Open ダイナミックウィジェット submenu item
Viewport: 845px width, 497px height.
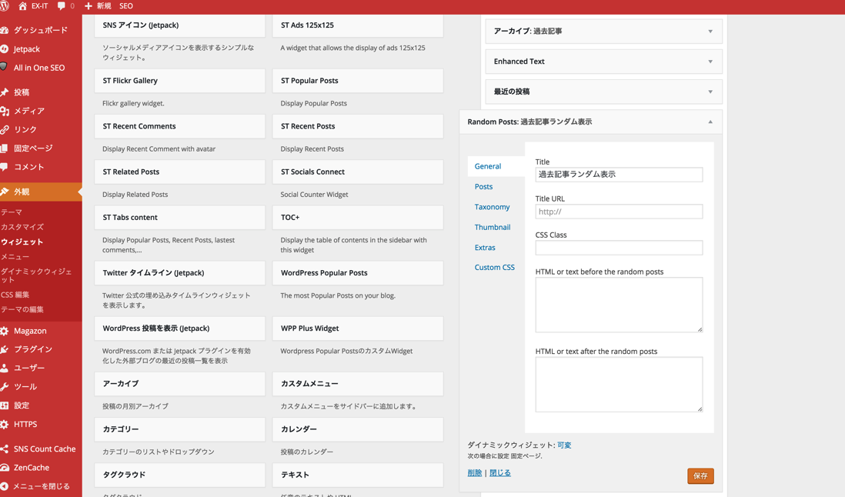36,275
